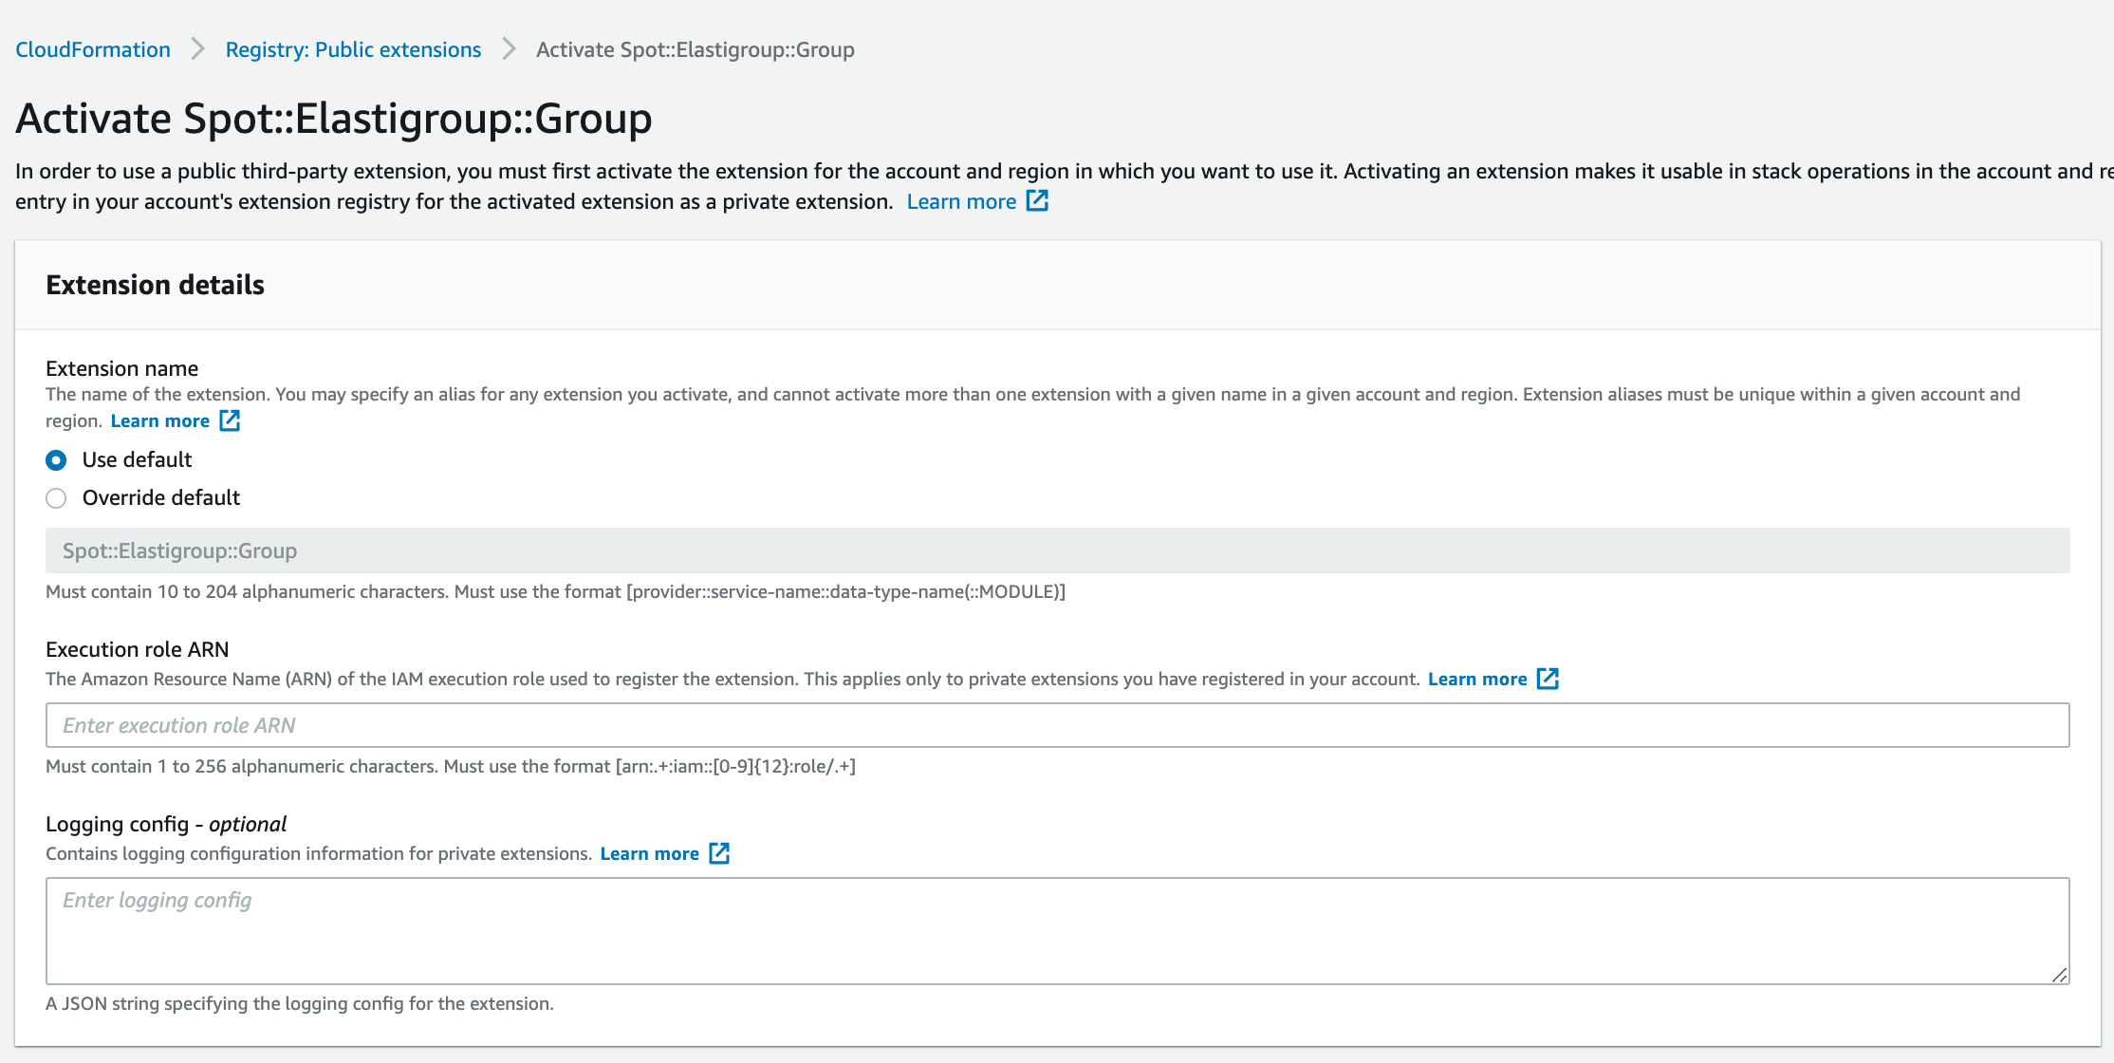
Task: Focus the Enter logging config text area
Action: tap(1057, 930)
